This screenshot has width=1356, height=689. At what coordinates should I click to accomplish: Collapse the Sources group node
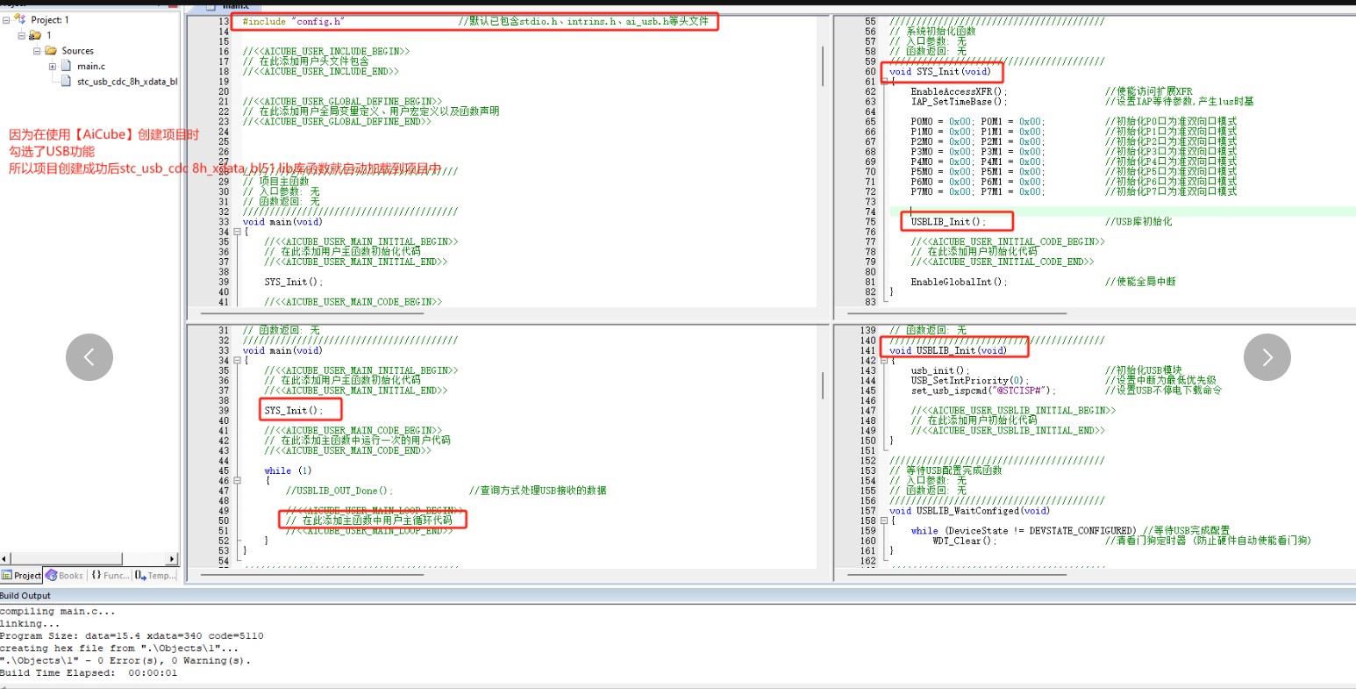[37, 51]
